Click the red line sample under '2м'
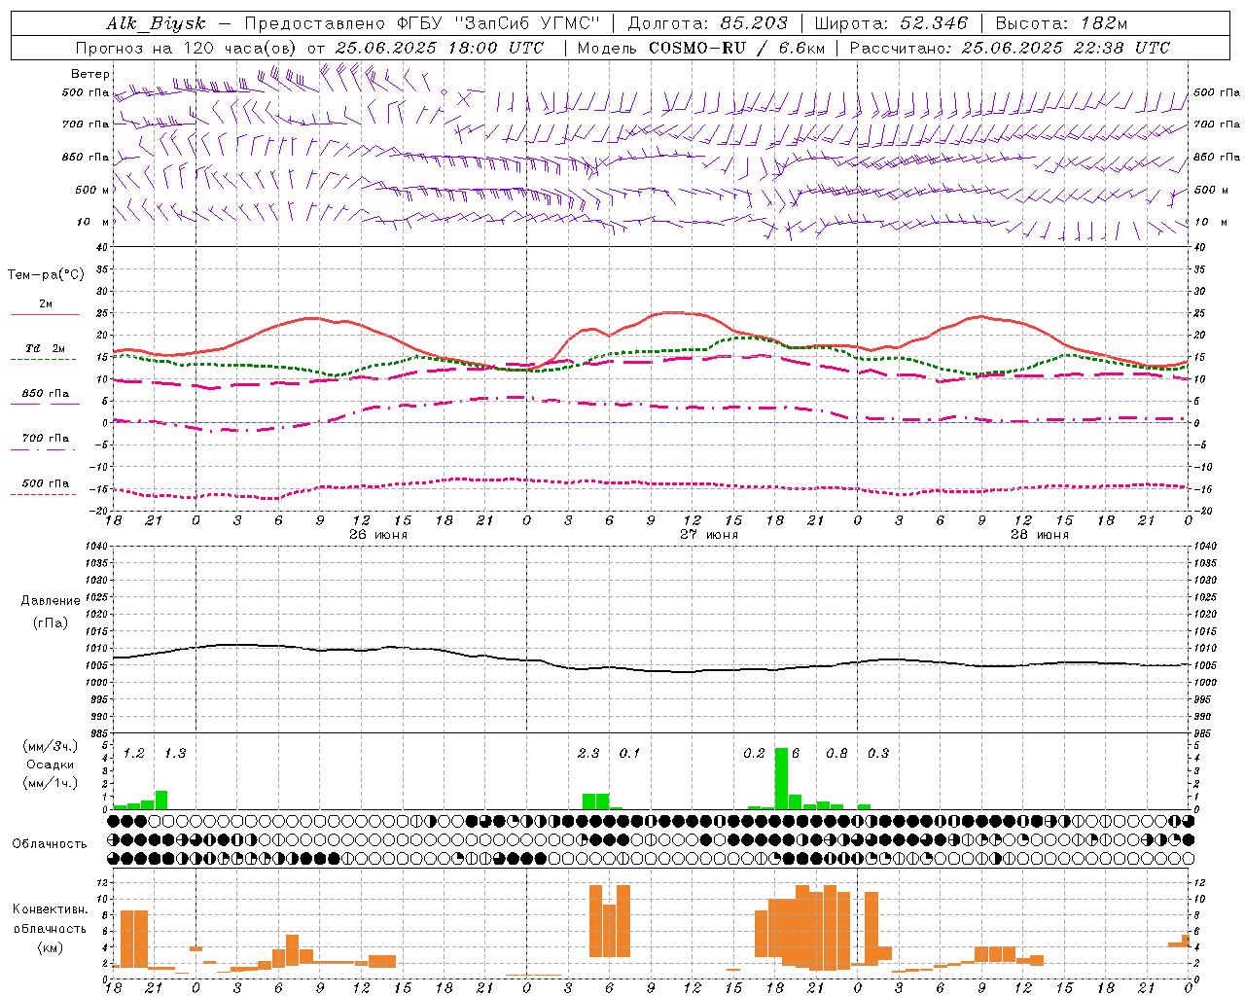 coord(45,315)
